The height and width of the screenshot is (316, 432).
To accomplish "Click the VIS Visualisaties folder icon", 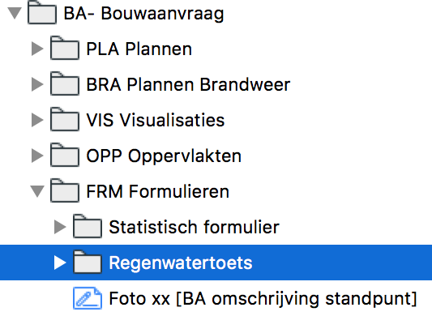I will tap(65, 119).
